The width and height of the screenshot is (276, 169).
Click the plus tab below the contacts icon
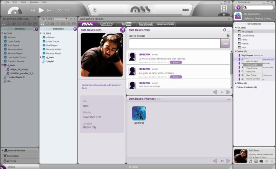click(x=224, y=15)
